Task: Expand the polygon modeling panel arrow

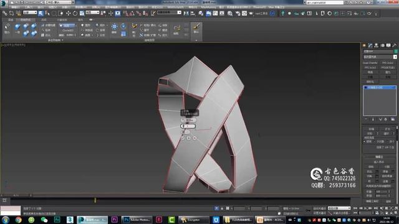Action: [62, 40]
